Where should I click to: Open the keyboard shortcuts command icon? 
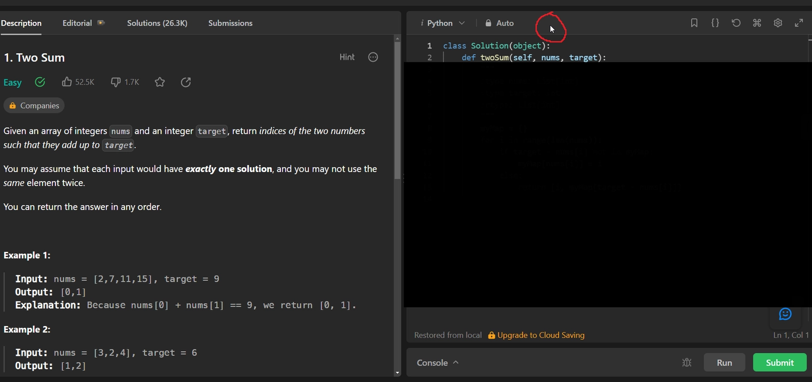[x=757, y=23]
